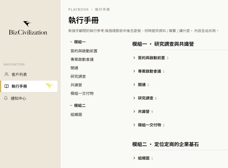Jump to 專案啟動會議 in outline
The height and width of the screenshot is (168, 228).
coord(82,59)
